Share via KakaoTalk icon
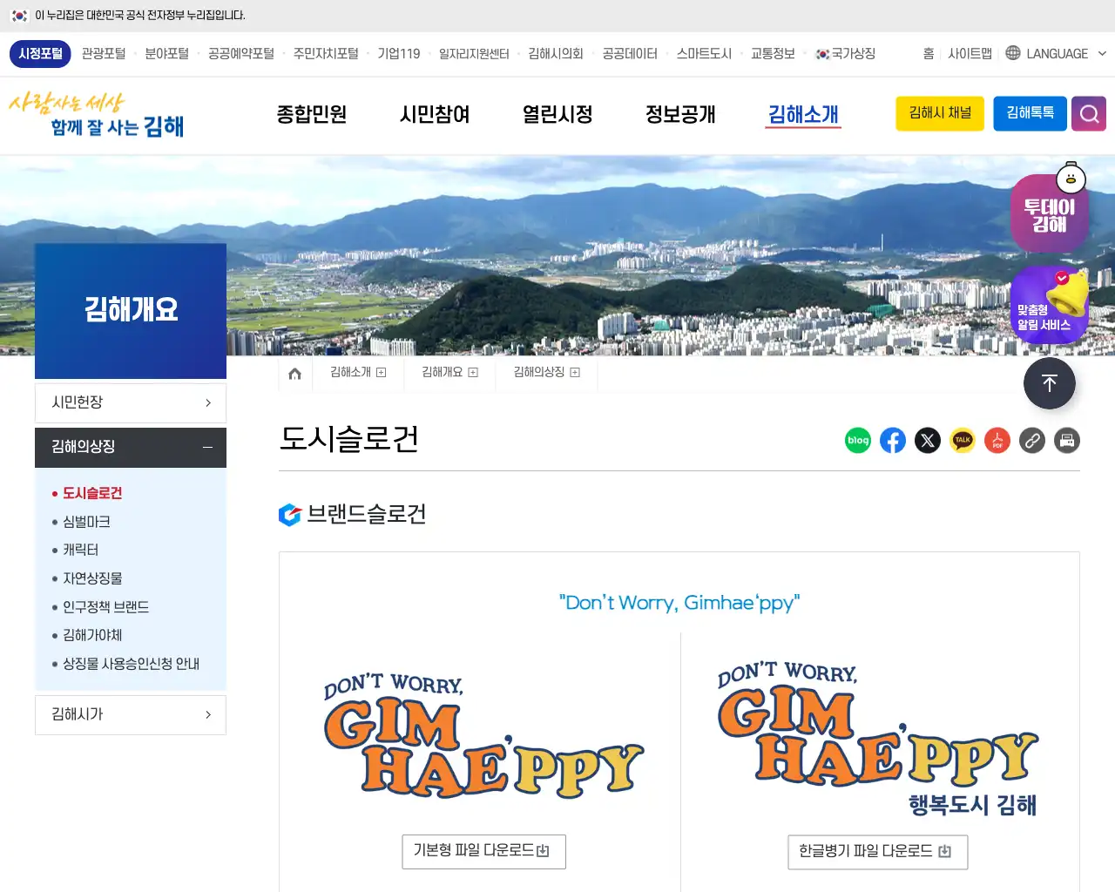This screenshot has width=1115, height=892. pos(963,441)
